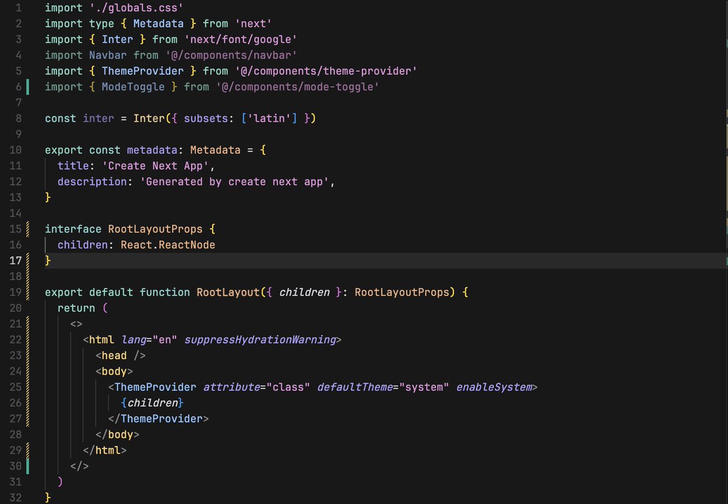Click the closing fragment tag on line 30
Screen dimensions: 728x504
pos(79,465)
